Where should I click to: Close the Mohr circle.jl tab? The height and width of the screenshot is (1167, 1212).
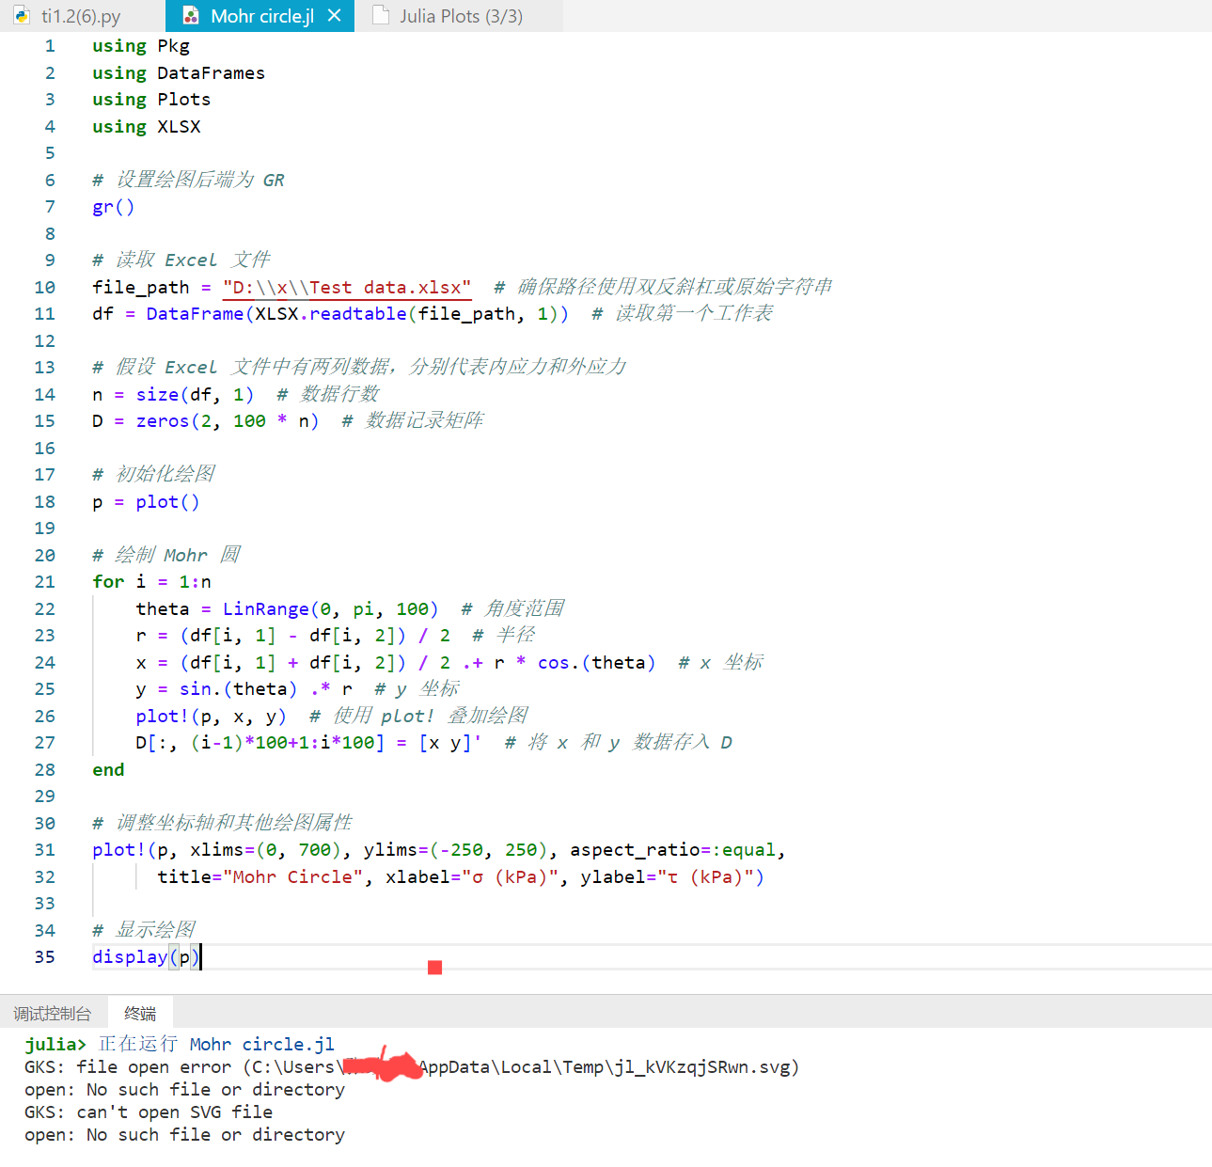pyautogui.click(x=335, y=16)
